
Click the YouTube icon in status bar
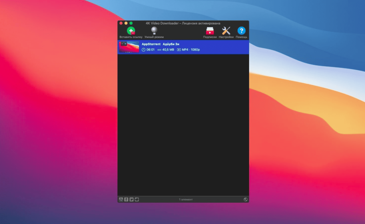pos(121,199)
